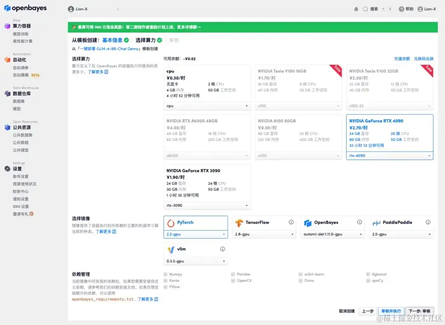Image resolution: width=445 pixels, height=325 pixels.
Task: Open 自动调参 in the sidebar
Action: 21,68
